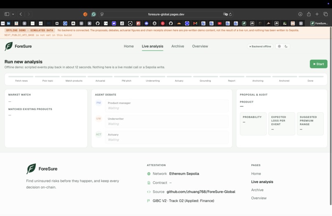
Task: Click GIBC V2 Track 02 text
Action: tap(183, 201)
